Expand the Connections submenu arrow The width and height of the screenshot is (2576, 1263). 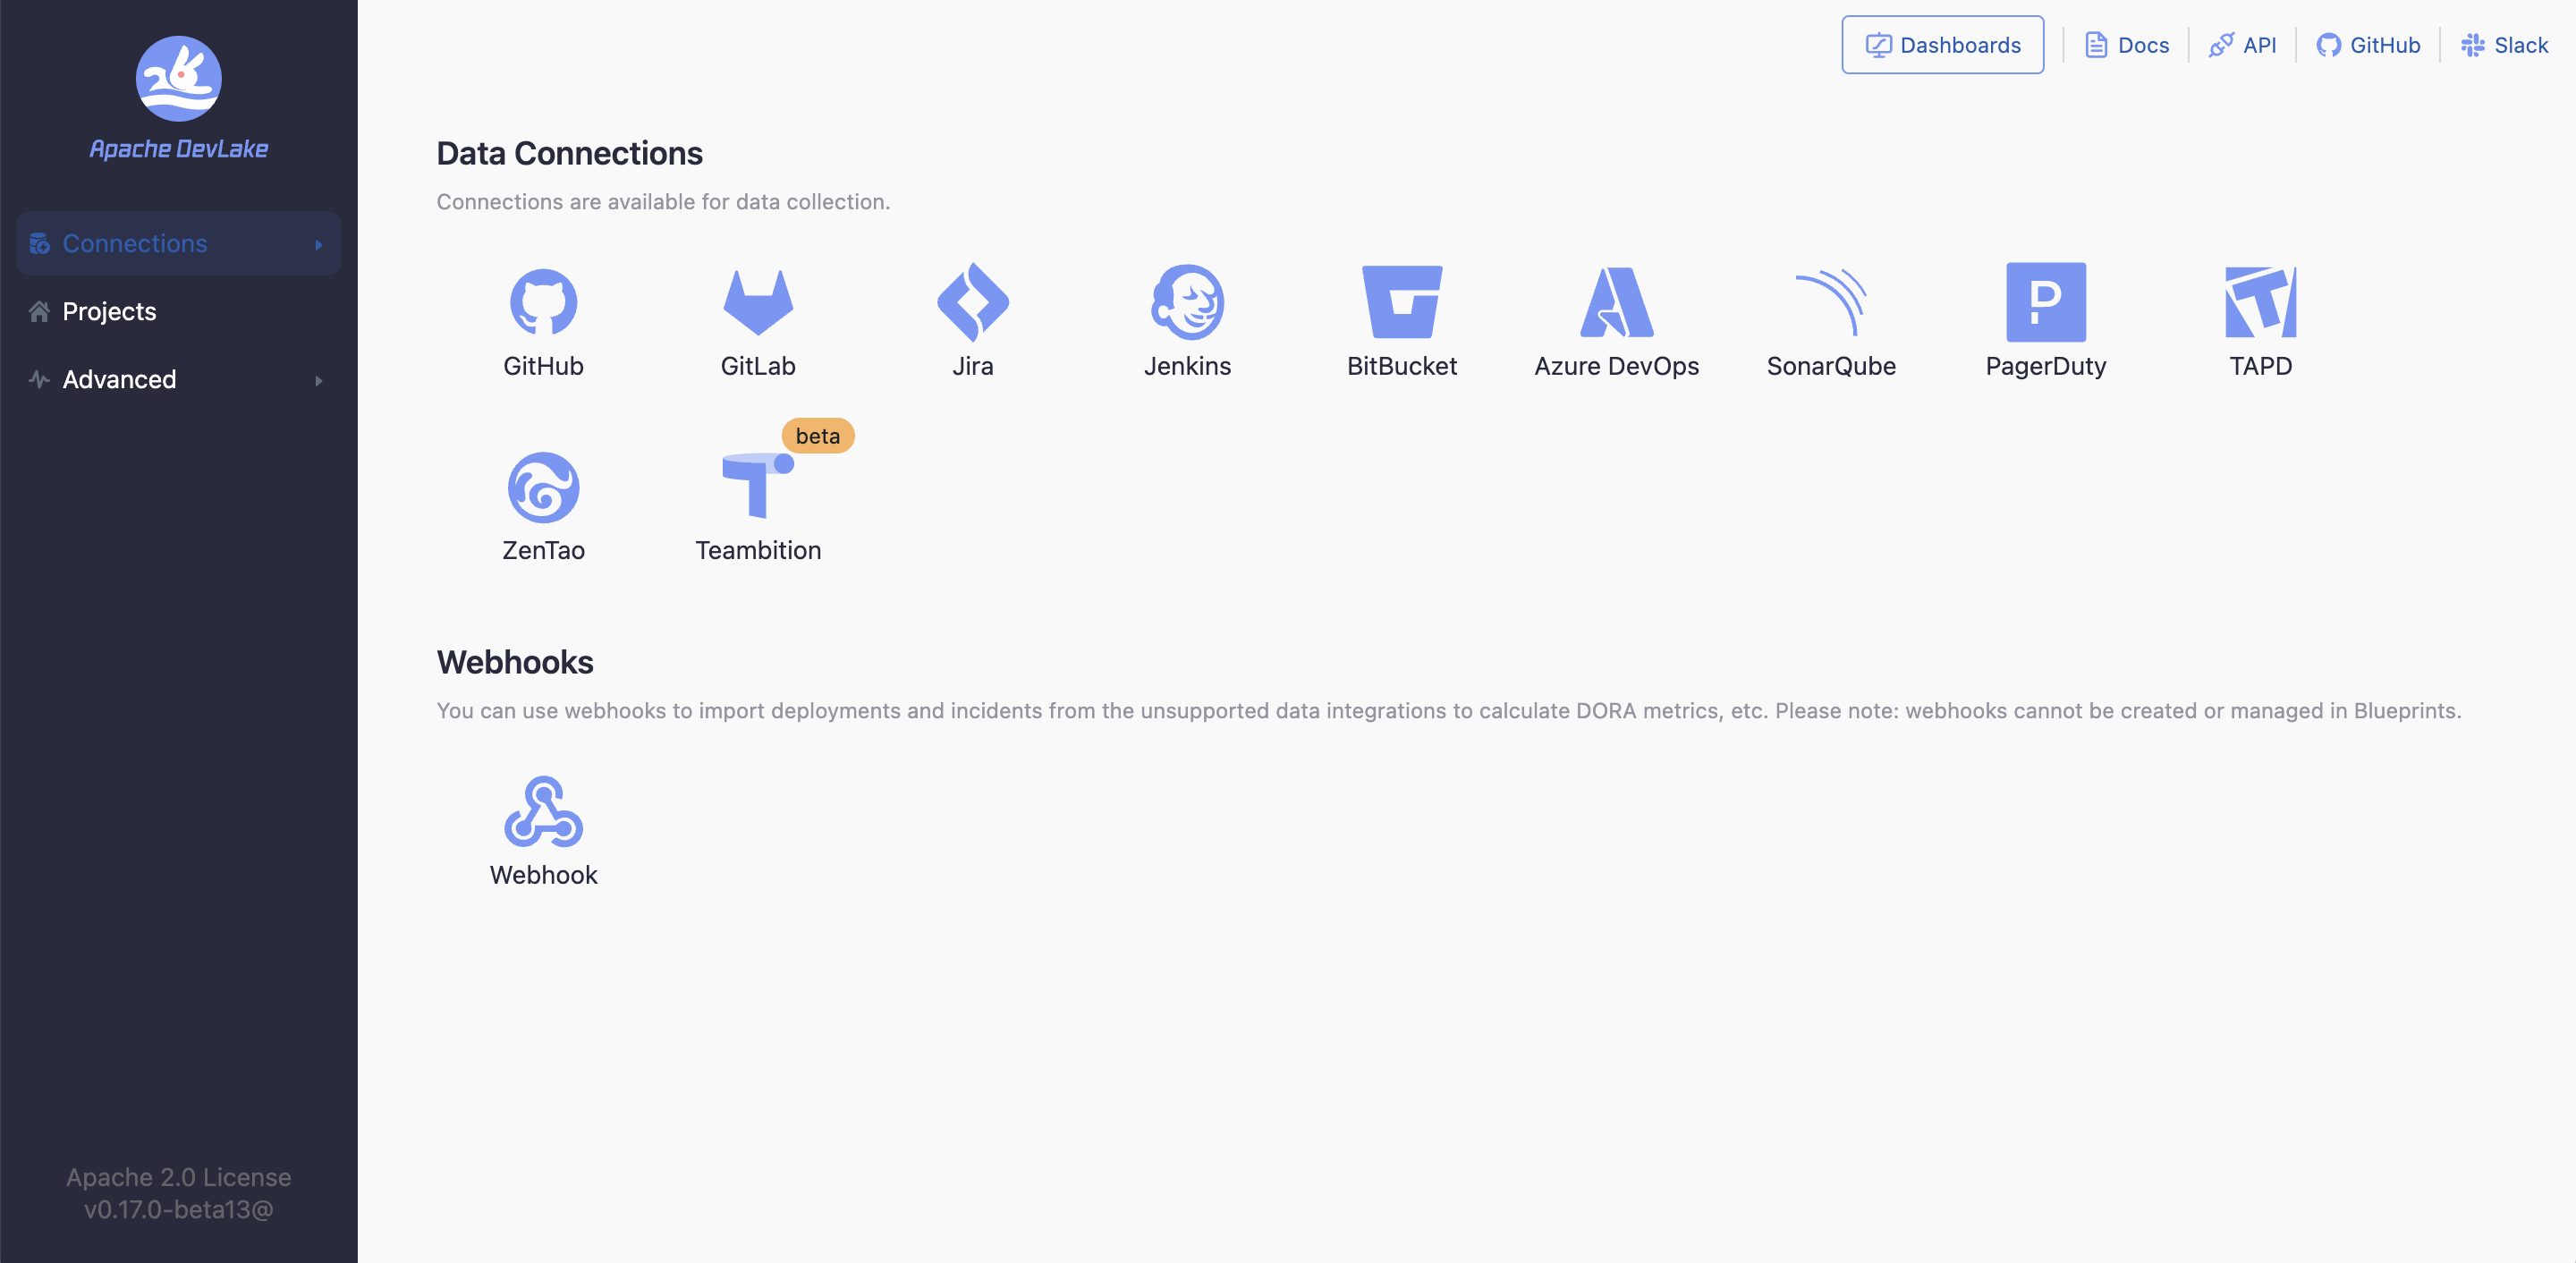pyautogui.click(x=319, y=244)
